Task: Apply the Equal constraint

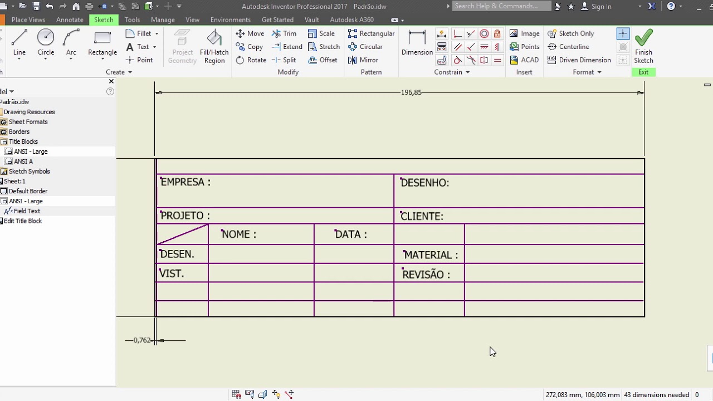Action: point(497,60)
